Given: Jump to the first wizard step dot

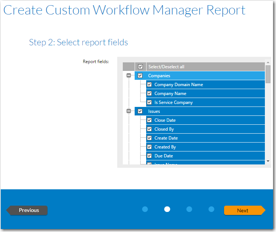Looking at the screenshot, I should point(145,209).
